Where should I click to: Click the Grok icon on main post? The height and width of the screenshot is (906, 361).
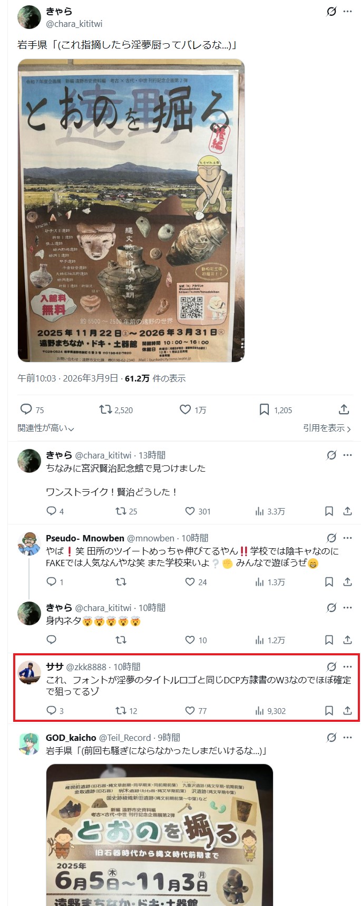point(331,12)
